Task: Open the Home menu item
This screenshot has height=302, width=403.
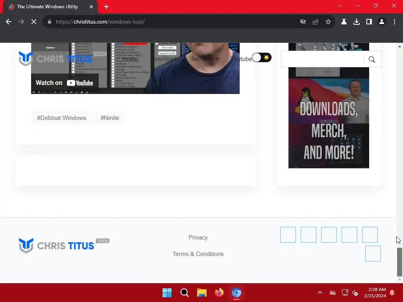Action: [130, 59]
